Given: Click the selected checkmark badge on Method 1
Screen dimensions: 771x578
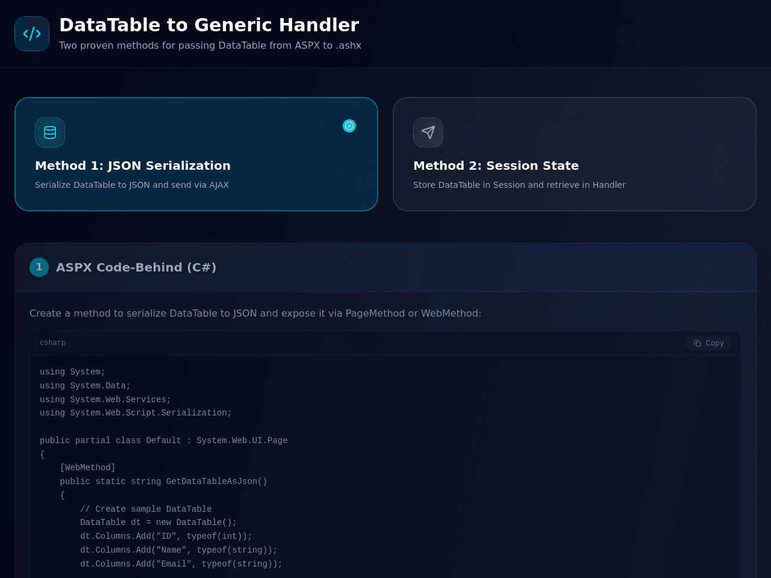Looking at the screenshot, I should click(349, 126).
